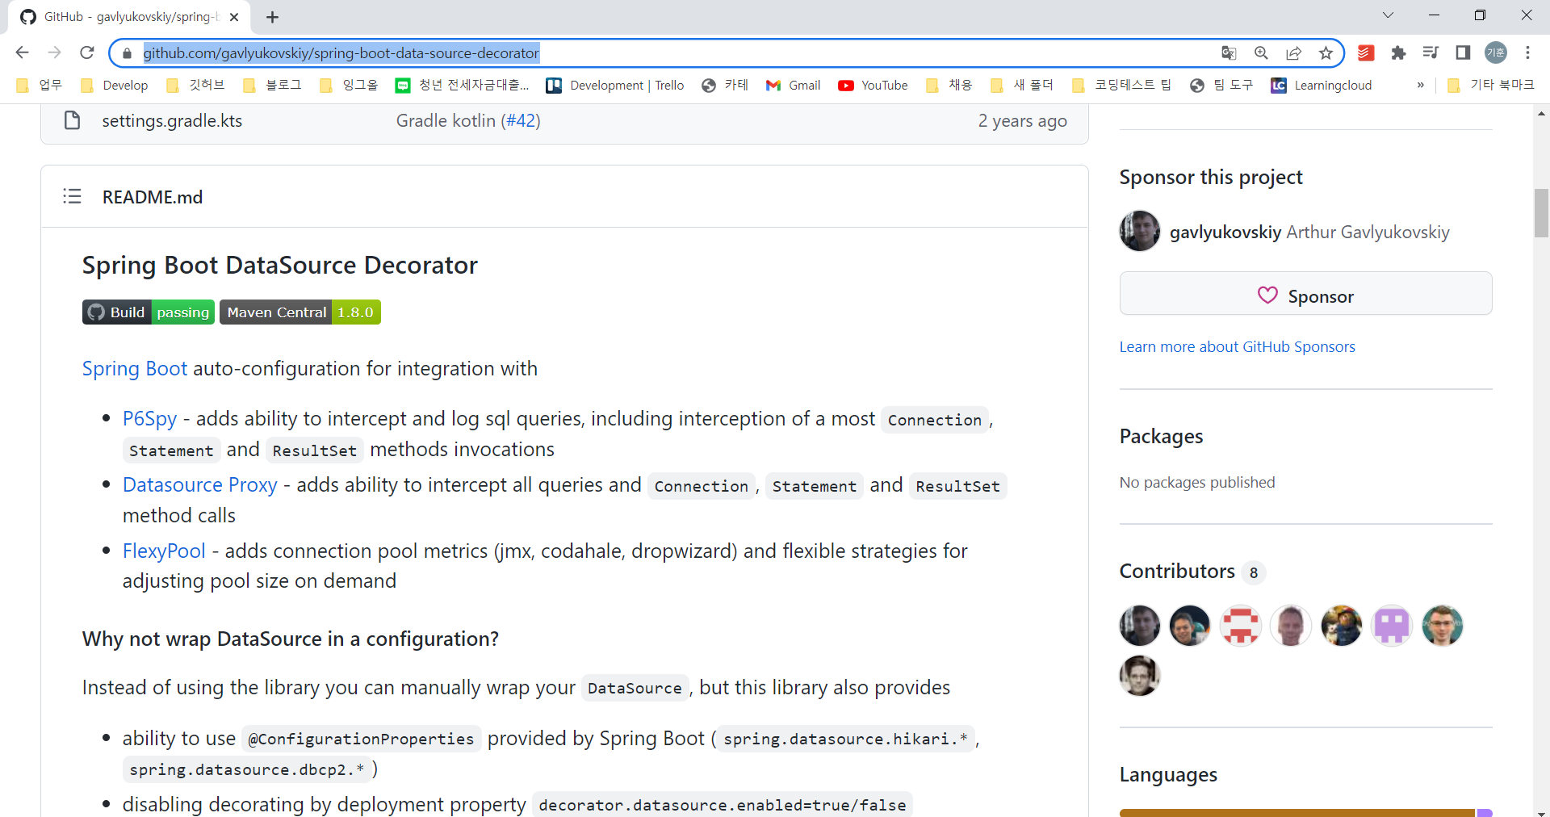Open the 잉그올 bookmark folder
Screen dimensions: 1550x817
(x=350, y=86)
